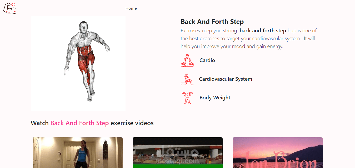Click the Back And Forth Step title

click(x=212, y=22)
